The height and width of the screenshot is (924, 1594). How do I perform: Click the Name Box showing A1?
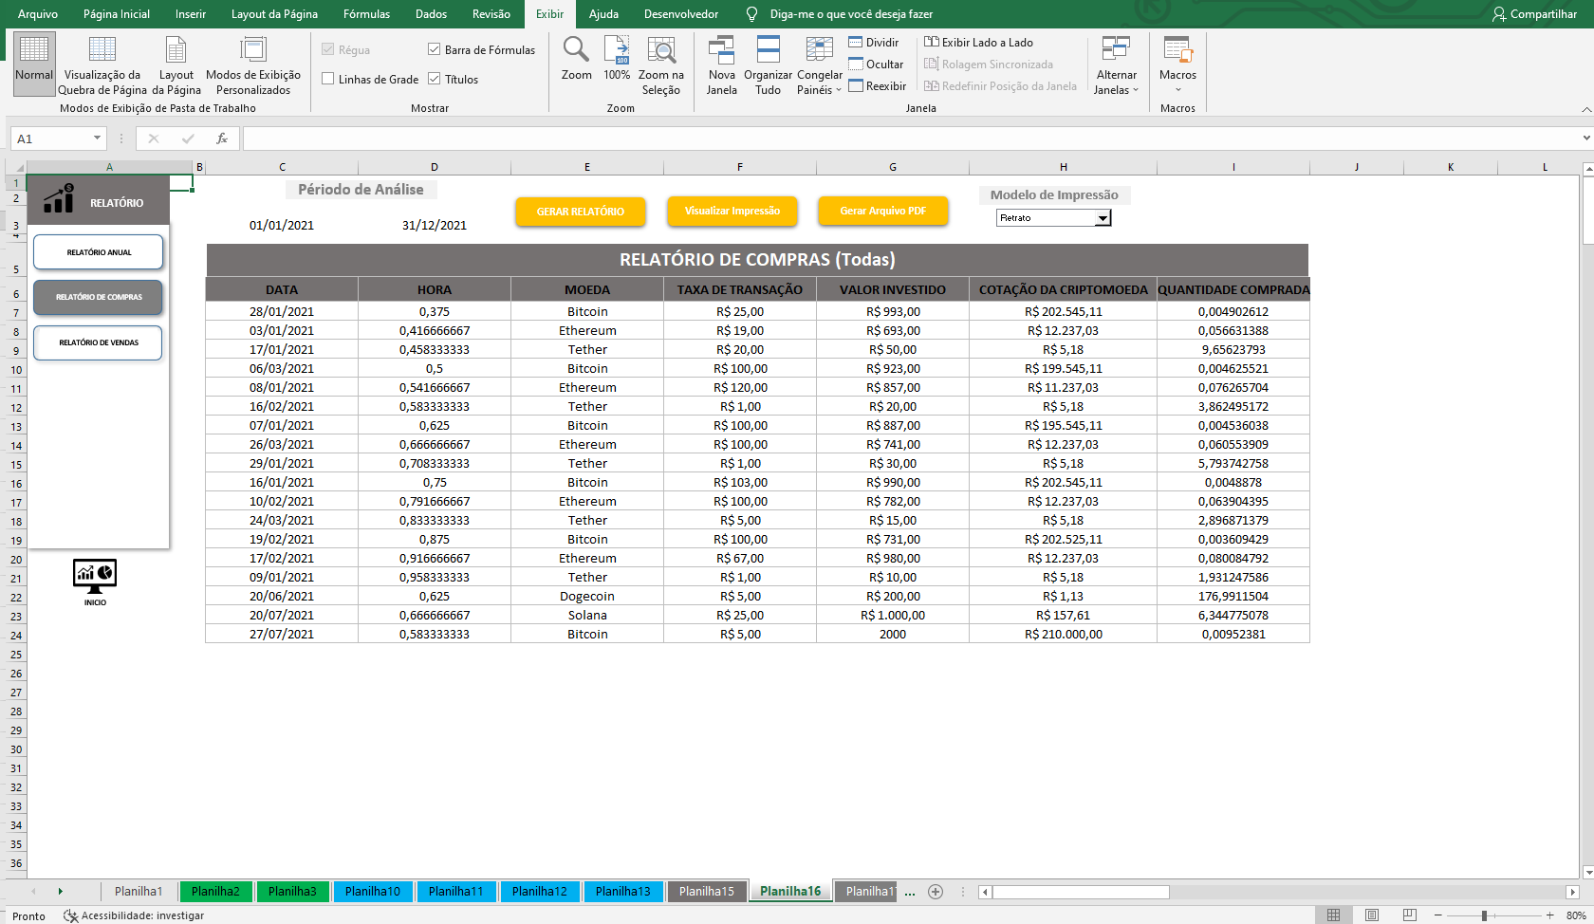pos(52,139)
